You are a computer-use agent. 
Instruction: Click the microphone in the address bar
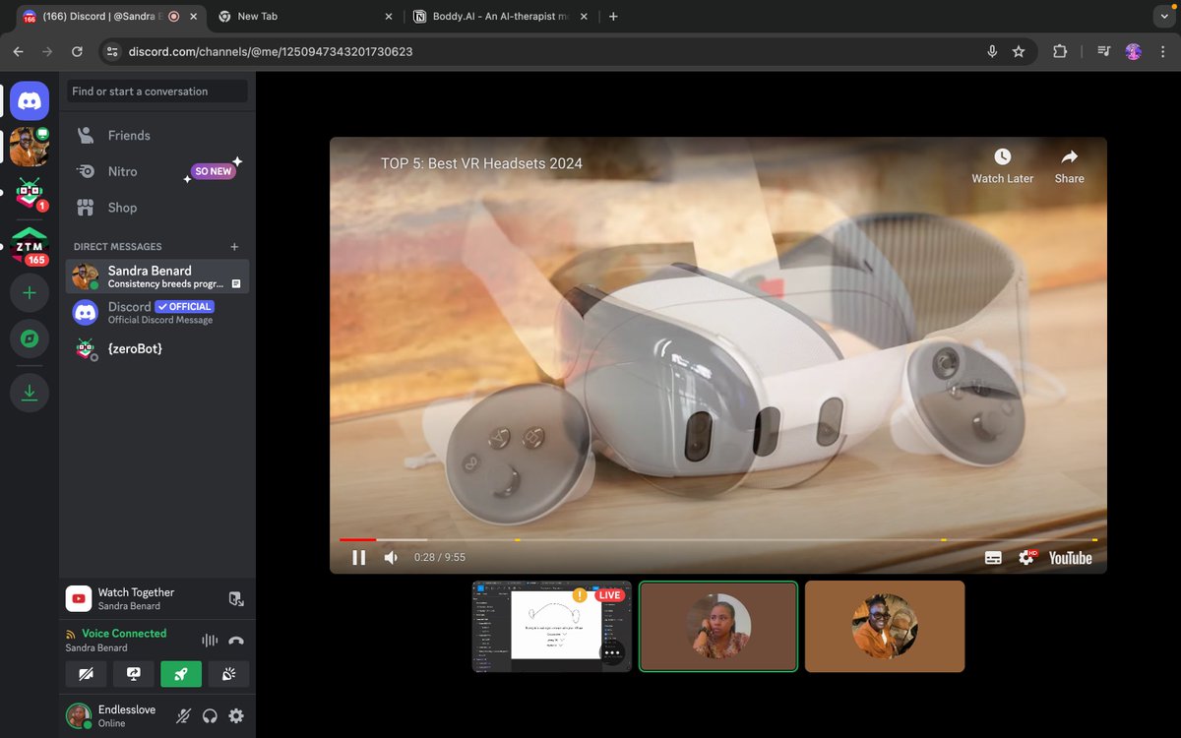992,51
